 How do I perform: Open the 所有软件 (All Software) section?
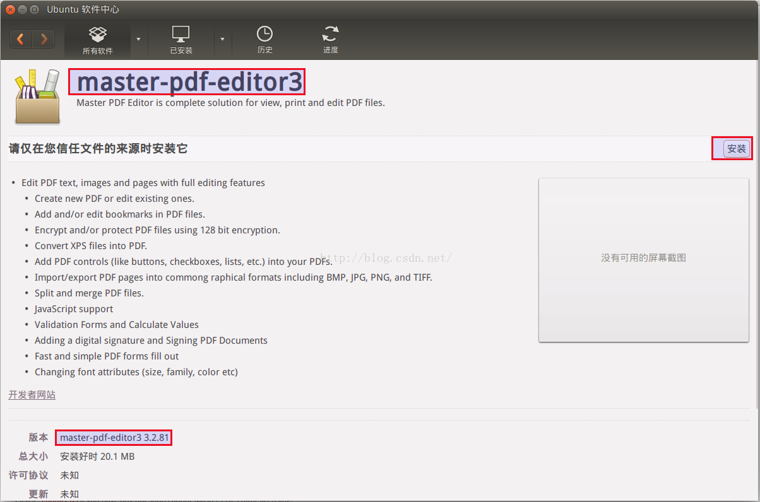[98, 40]
